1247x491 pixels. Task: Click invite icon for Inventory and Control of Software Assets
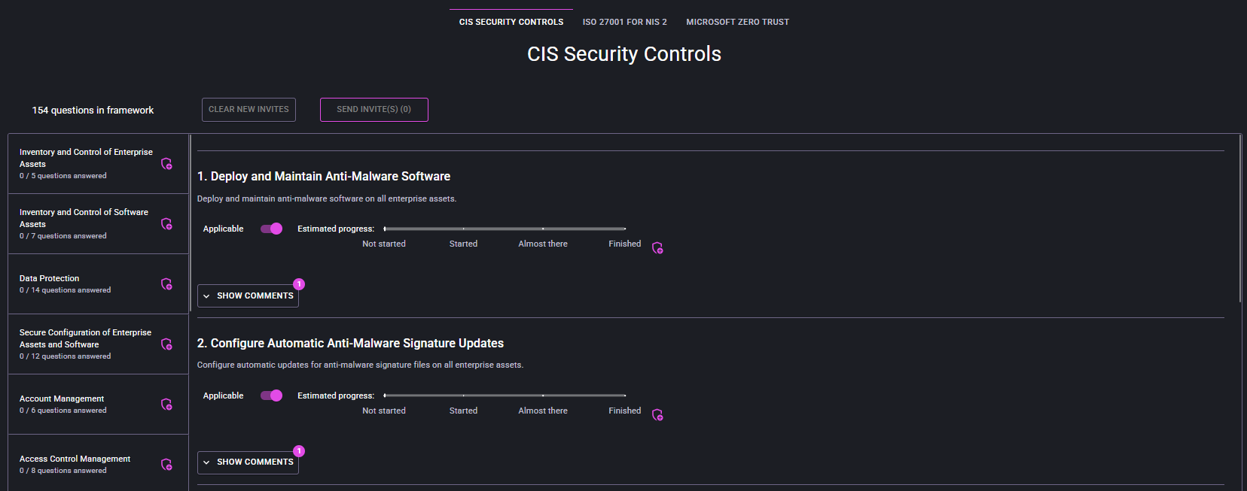click(x=166, y=224)
